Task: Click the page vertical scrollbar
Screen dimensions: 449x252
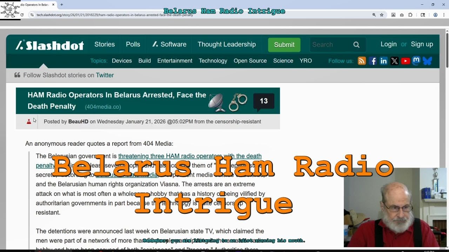Action: pos(447,50)
